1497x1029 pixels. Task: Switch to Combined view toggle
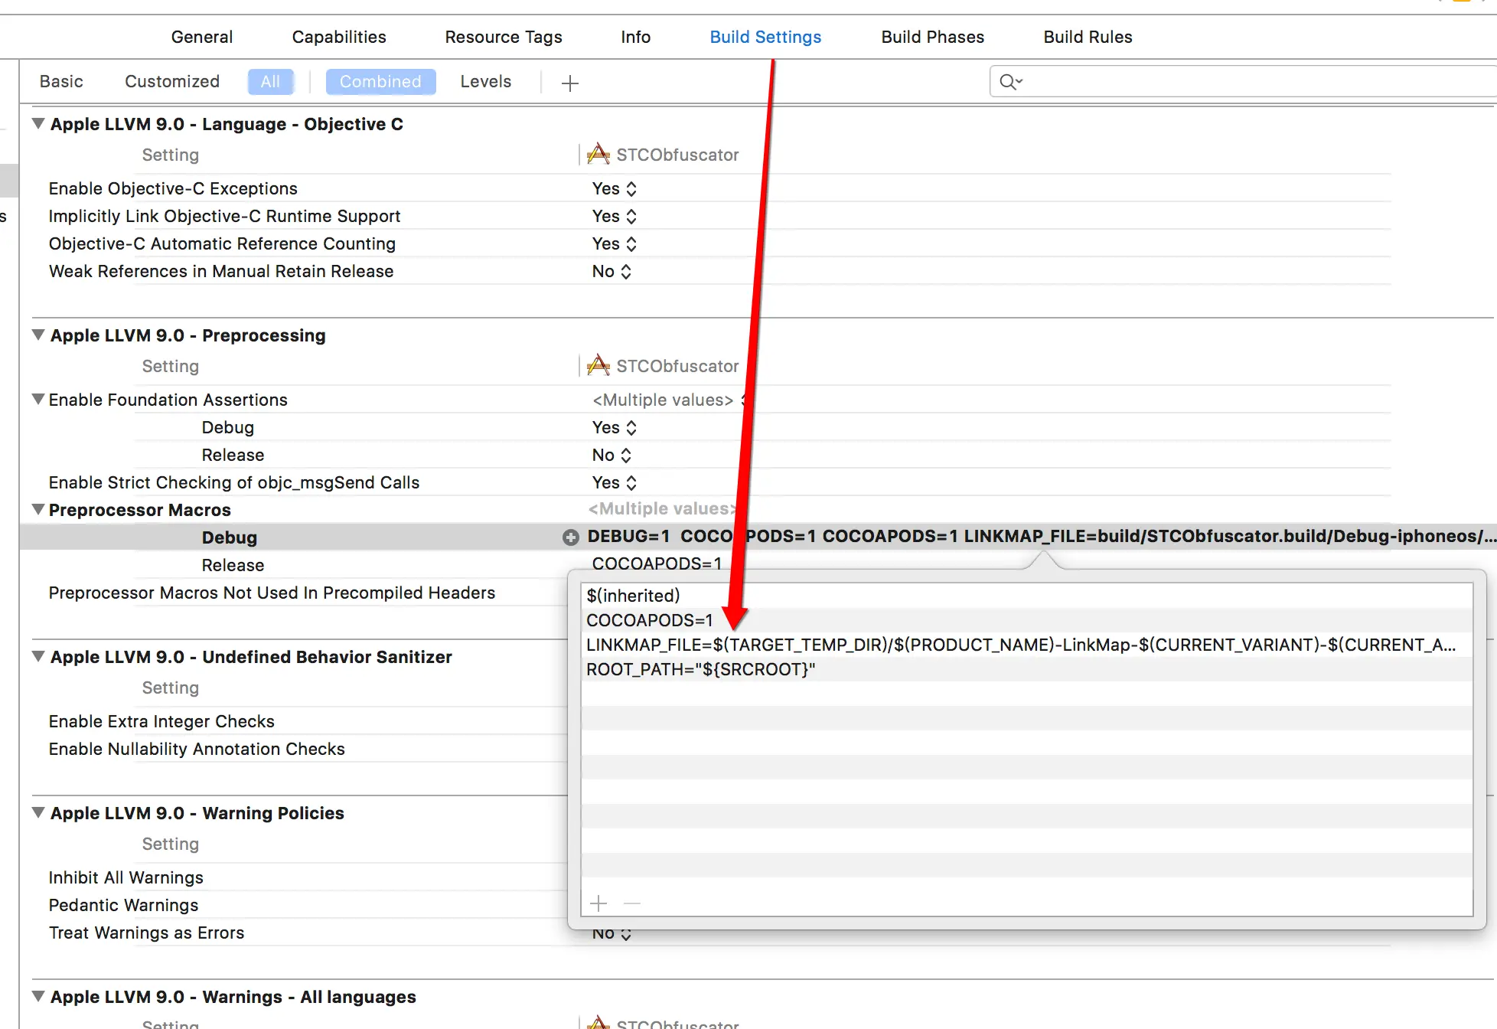tap(380, 82)
